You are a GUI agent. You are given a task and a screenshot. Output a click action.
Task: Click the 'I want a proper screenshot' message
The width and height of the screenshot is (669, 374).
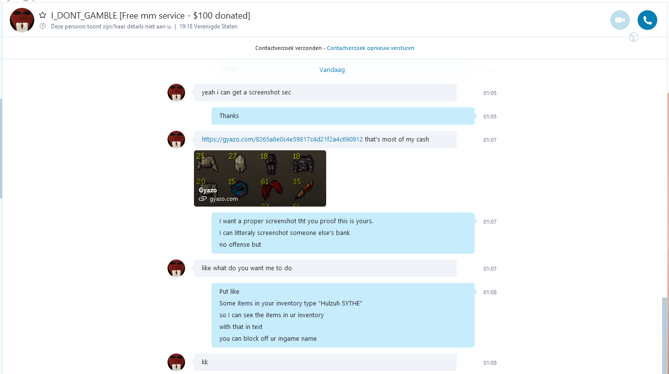point(343,233)
